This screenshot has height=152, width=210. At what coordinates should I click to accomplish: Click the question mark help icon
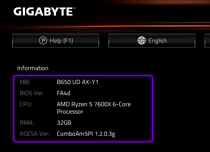click(43, 40)
